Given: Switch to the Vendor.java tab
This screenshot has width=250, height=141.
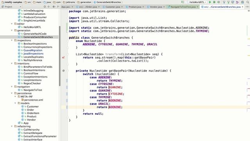Looking at the screenshot, I should tap(156, 7).
